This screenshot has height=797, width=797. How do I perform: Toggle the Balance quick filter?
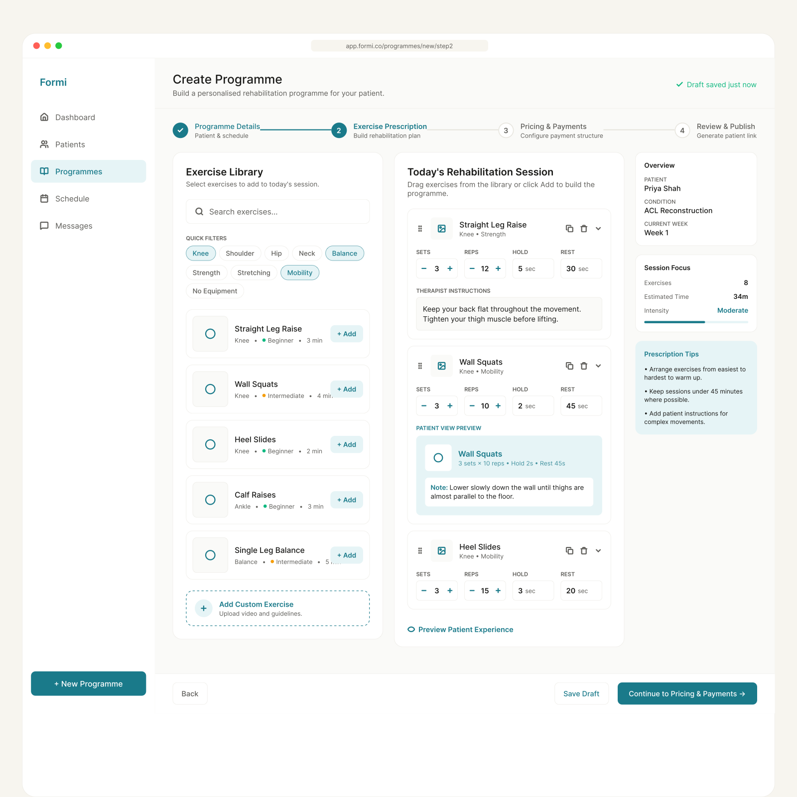(x=345, y=254)
